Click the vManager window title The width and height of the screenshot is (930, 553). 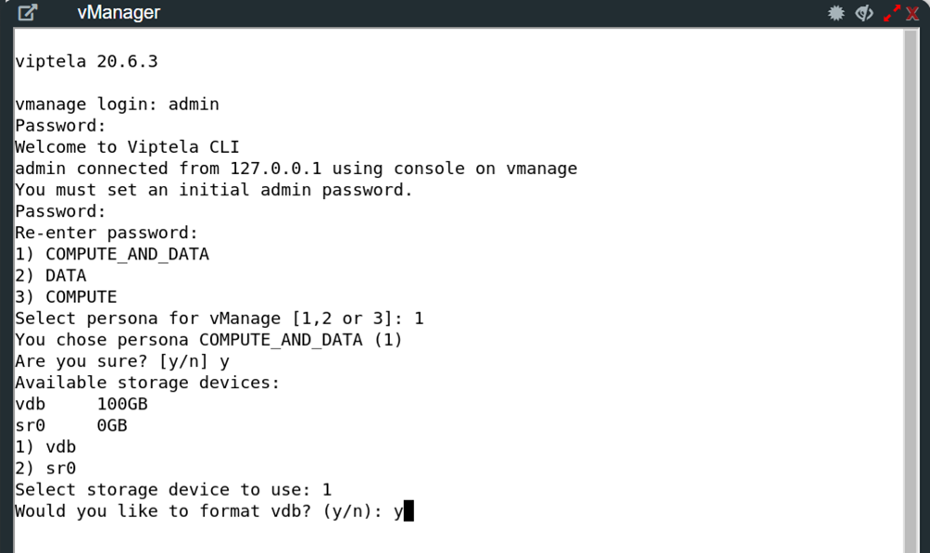pos(119,13)
